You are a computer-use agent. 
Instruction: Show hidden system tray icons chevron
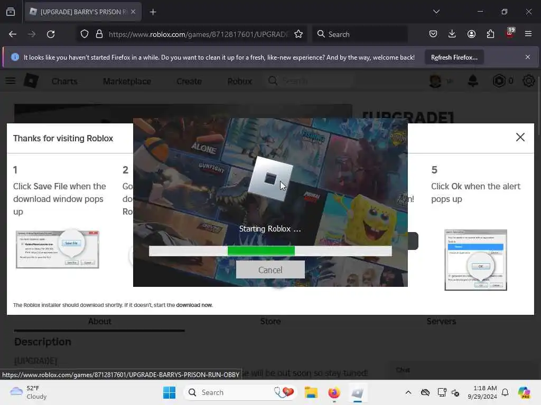pos(408,392)
